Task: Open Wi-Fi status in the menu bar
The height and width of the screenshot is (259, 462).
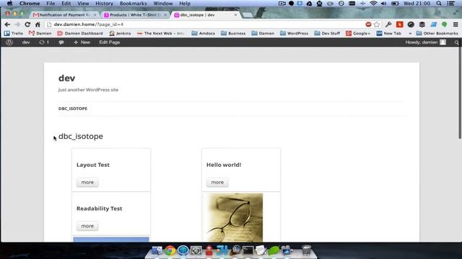Action: [373, 4]
